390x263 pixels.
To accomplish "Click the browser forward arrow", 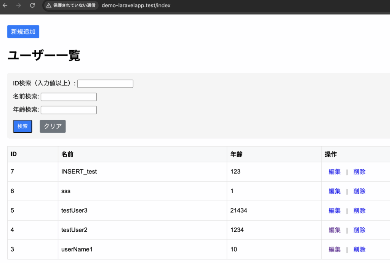I will pos(19,6).
